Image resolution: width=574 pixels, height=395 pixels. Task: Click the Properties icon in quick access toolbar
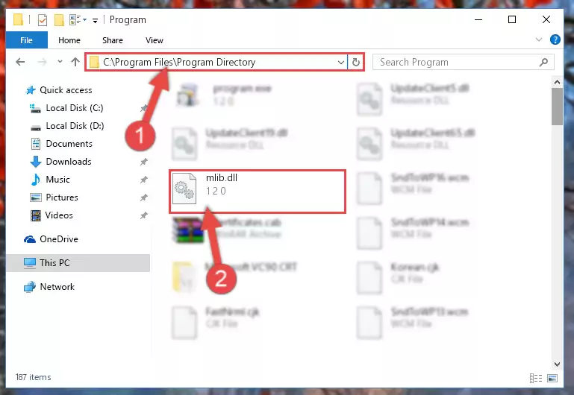[43, 19]
